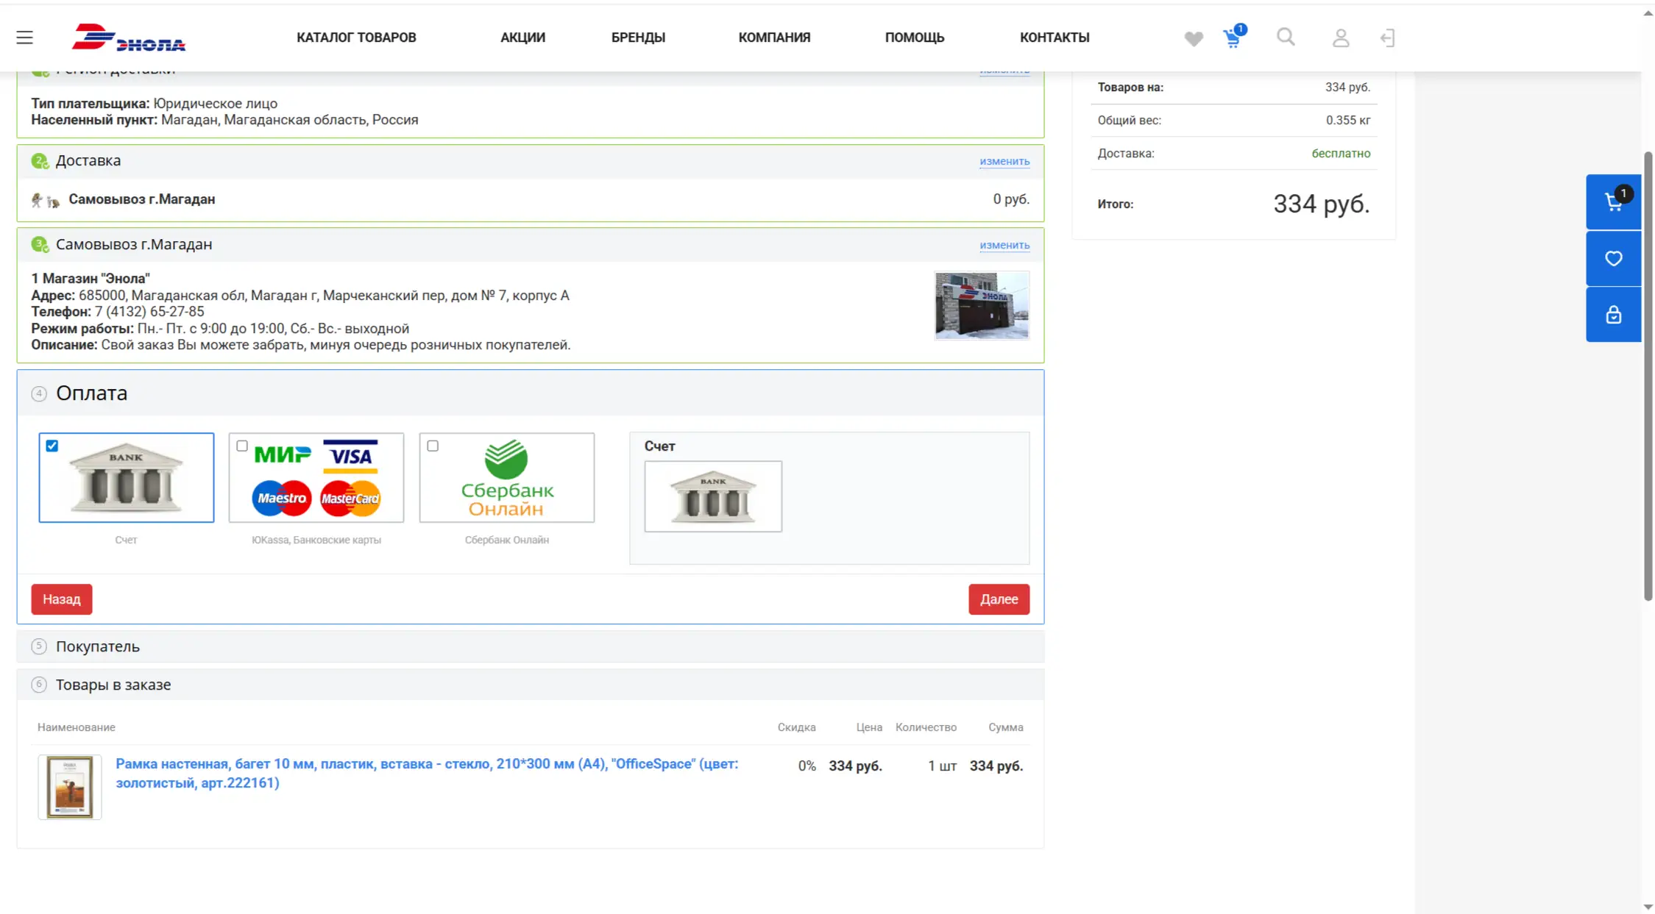This screenshot has width=1655, height=914.
Task: Open the shopping cart icon in header
Action: (x=1233, y=38)
